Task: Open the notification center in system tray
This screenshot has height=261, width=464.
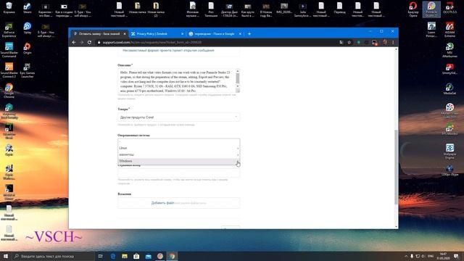Action: (456, 256)
